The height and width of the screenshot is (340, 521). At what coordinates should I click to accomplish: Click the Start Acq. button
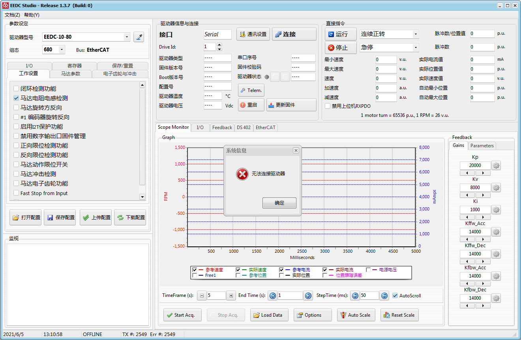(x=182, y=315)
